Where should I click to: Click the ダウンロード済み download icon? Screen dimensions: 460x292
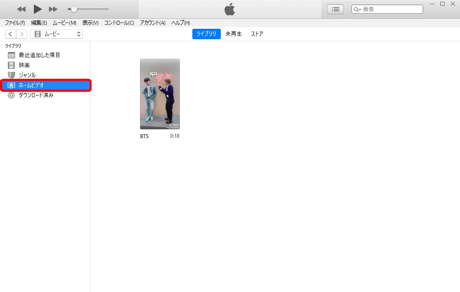[11, 95]
